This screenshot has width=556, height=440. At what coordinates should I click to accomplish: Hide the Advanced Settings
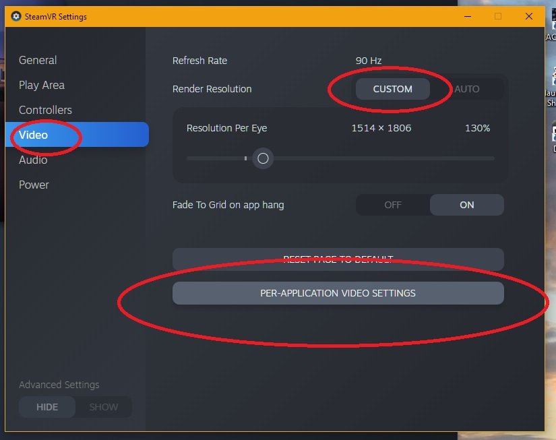[47, 407]
